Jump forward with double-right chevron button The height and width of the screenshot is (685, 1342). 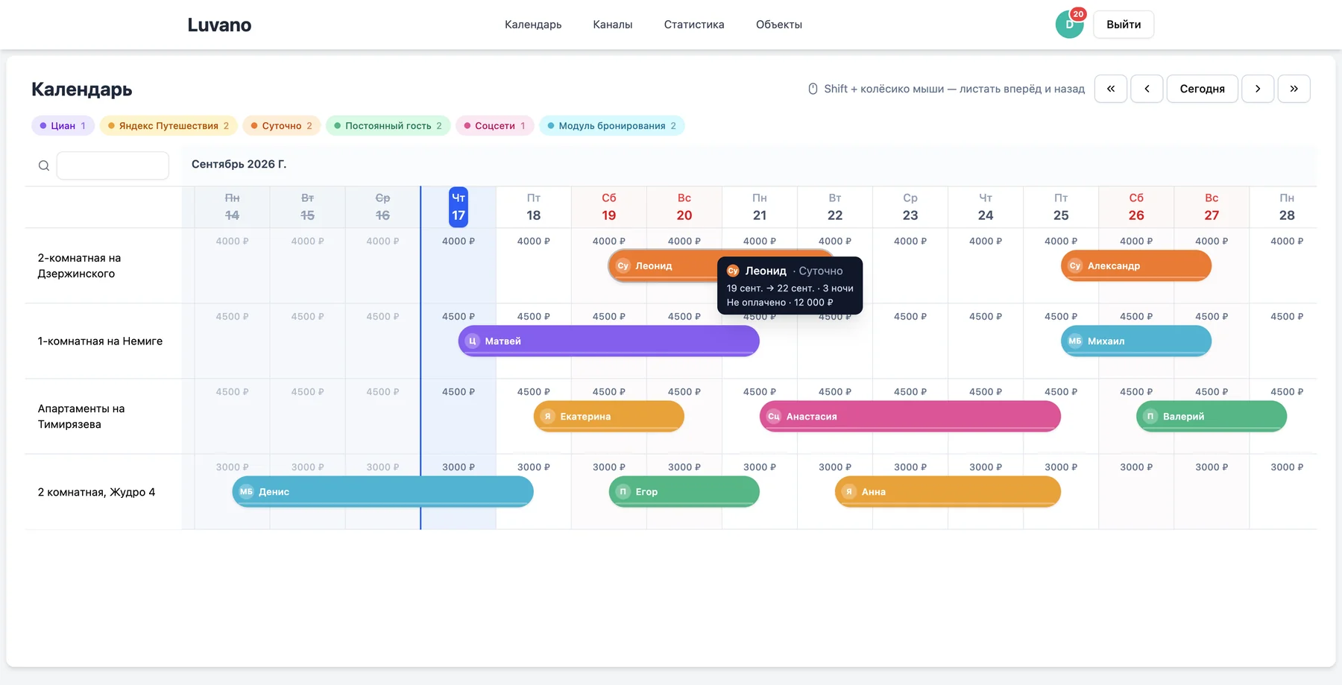[1294, 89]
